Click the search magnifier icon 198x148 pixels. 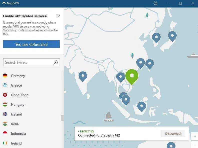(x=56, y=62)
